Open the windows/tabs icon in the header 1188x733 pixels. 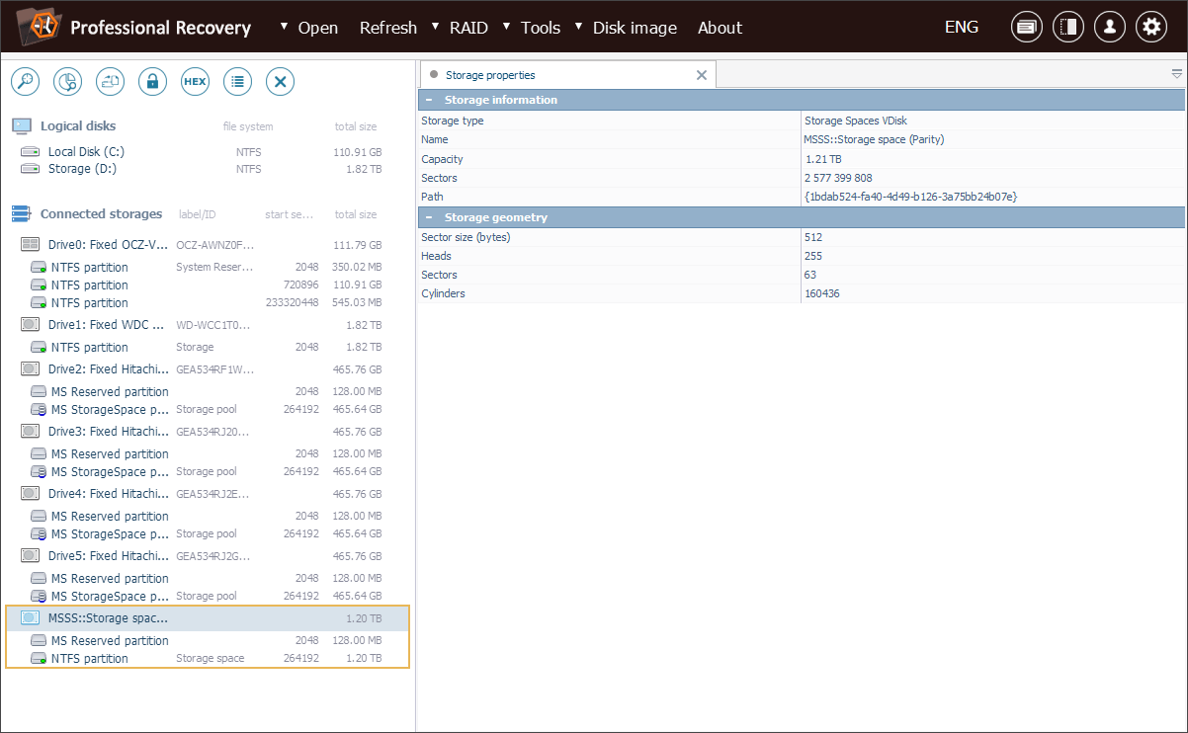1027,27
